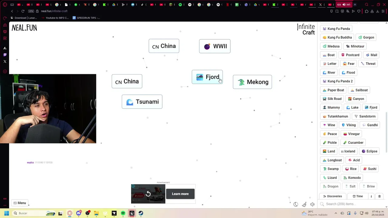The image size is (388, 218).
Task: Open the Download Lunar bookmark
Action: click(24, 18)
